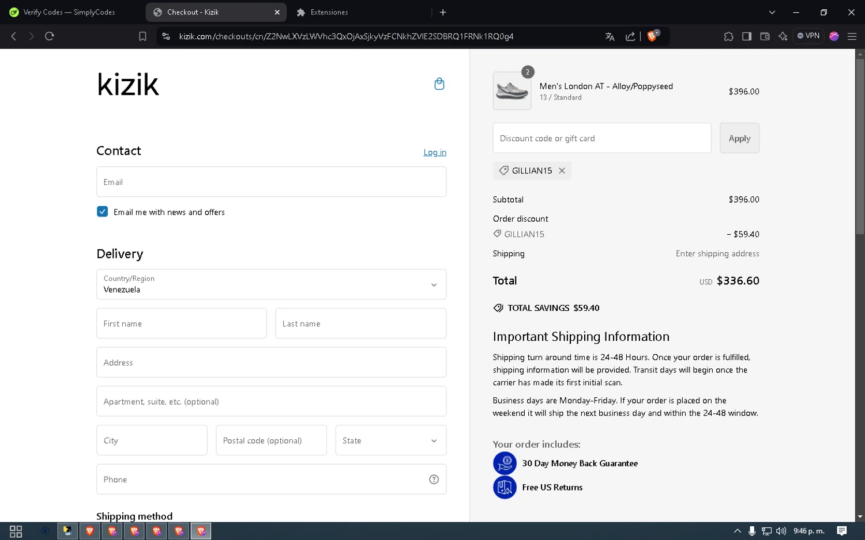This screenshot has height=540, width=865.
Task: Click the phone field help question icon
Action: [x=434, y=480]
